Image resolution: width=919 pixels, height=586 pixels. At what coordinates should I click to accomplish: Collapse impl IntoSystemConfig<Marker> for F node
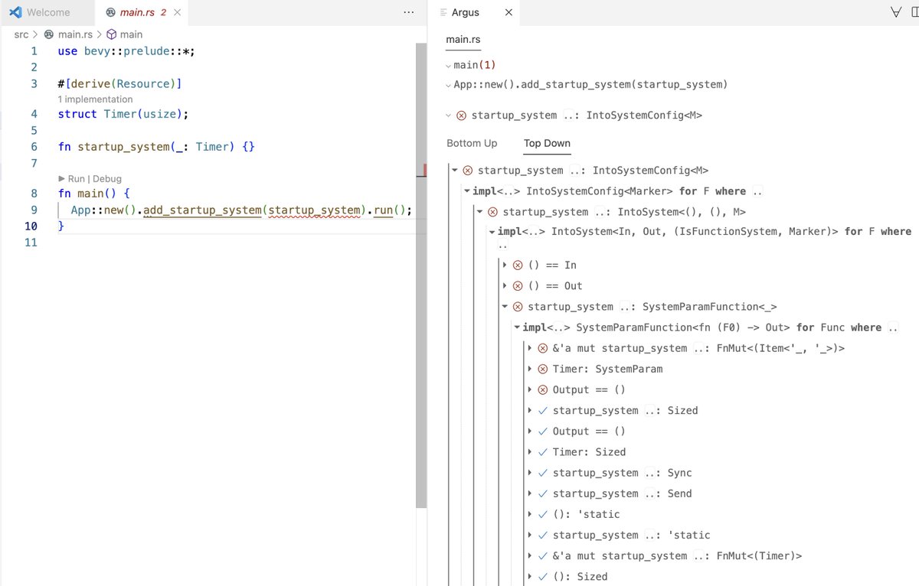(467, 191)
